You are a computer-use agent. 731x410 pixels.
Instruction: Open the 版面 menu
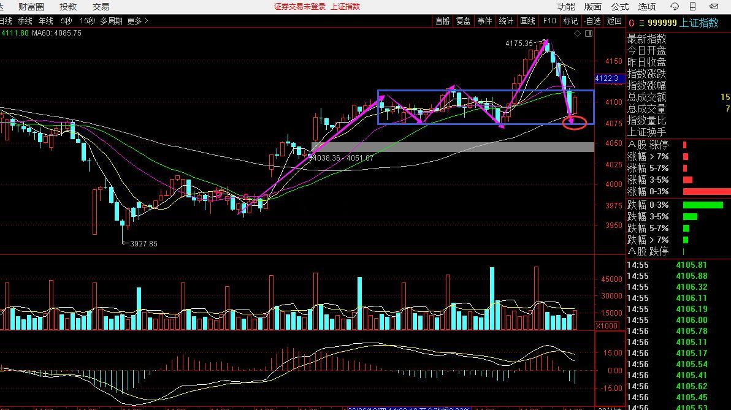tap(593, 7)
